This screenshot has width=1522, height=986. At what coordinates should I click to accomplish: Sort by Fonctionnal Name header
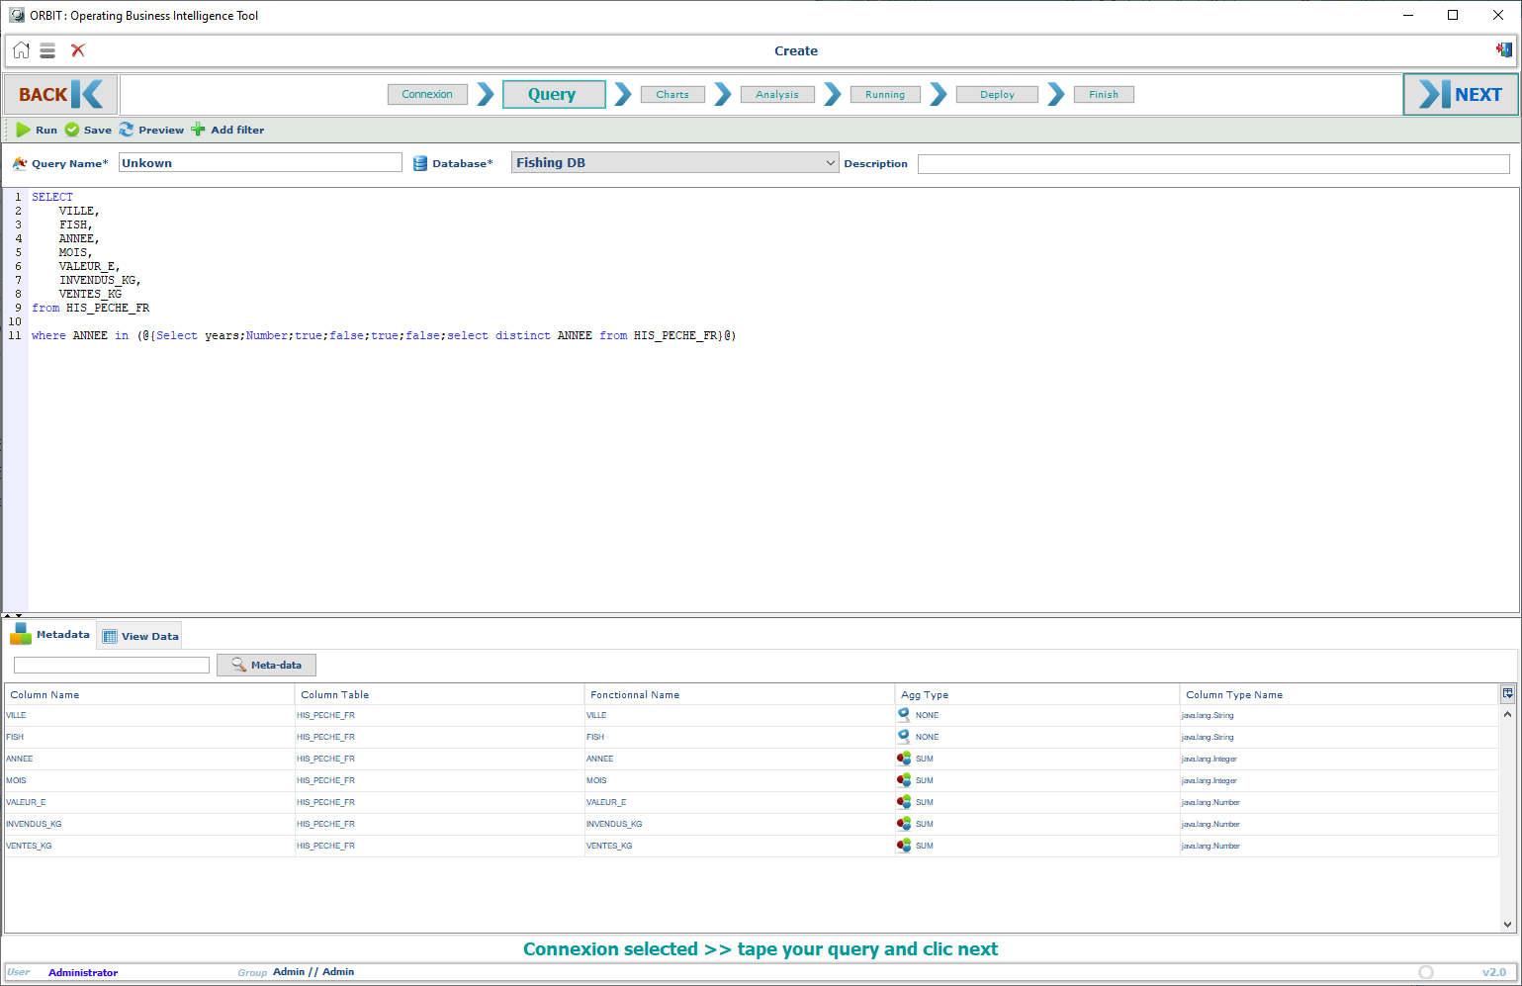[740, 694]
